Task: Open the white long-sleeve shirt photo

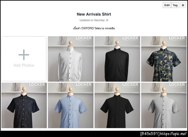Action: pos(70,59)
